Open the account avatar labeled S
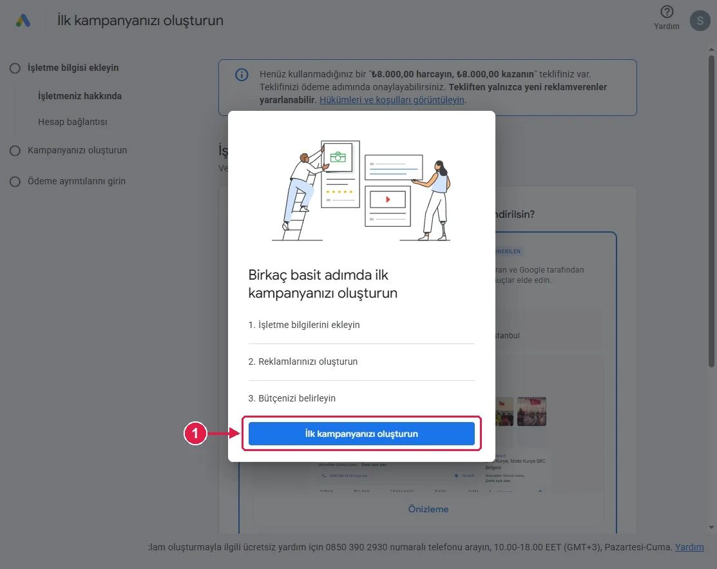The width and height of the screenshot is (717, 569). tap(700, 21)
